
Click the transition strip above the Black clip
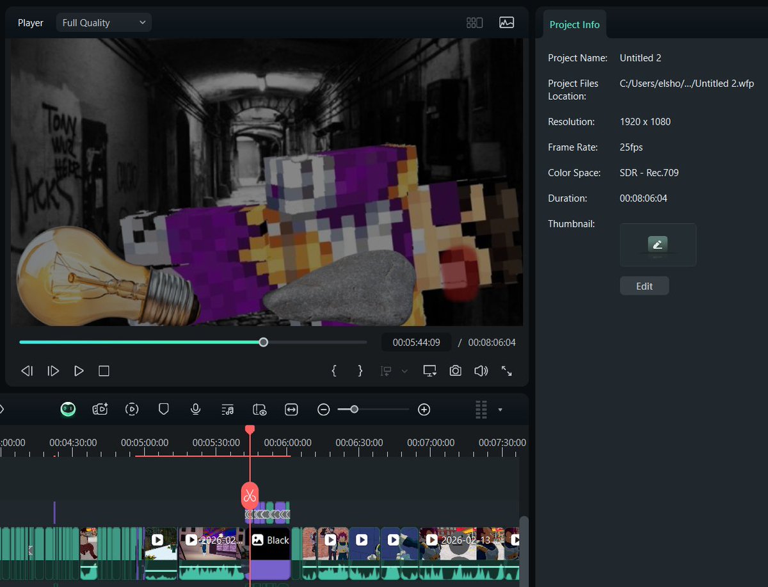click(x=268, y=514)
